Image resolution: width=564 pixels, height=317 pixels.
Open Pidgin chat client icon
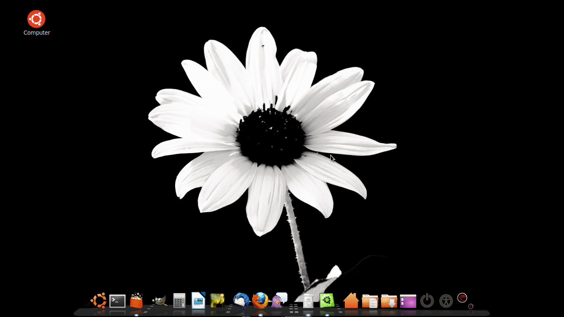coord(279,300)
